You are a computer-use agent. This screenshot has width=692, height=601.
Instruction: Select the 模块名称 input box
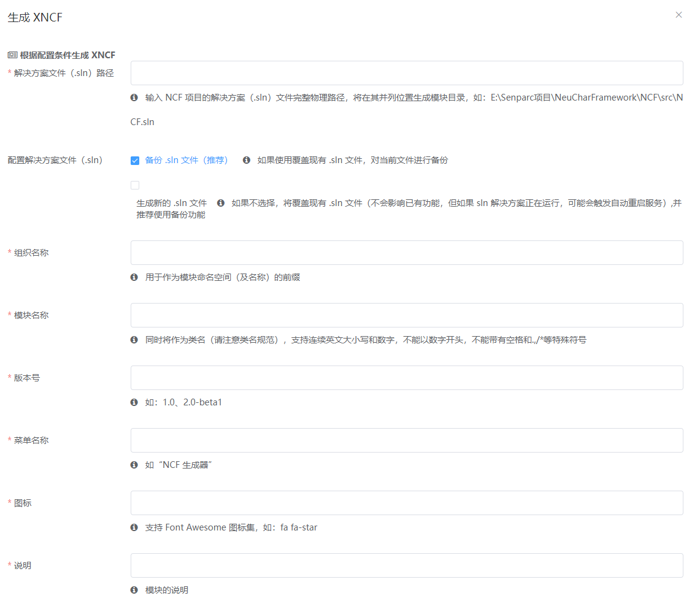click(x=407, y=315)
